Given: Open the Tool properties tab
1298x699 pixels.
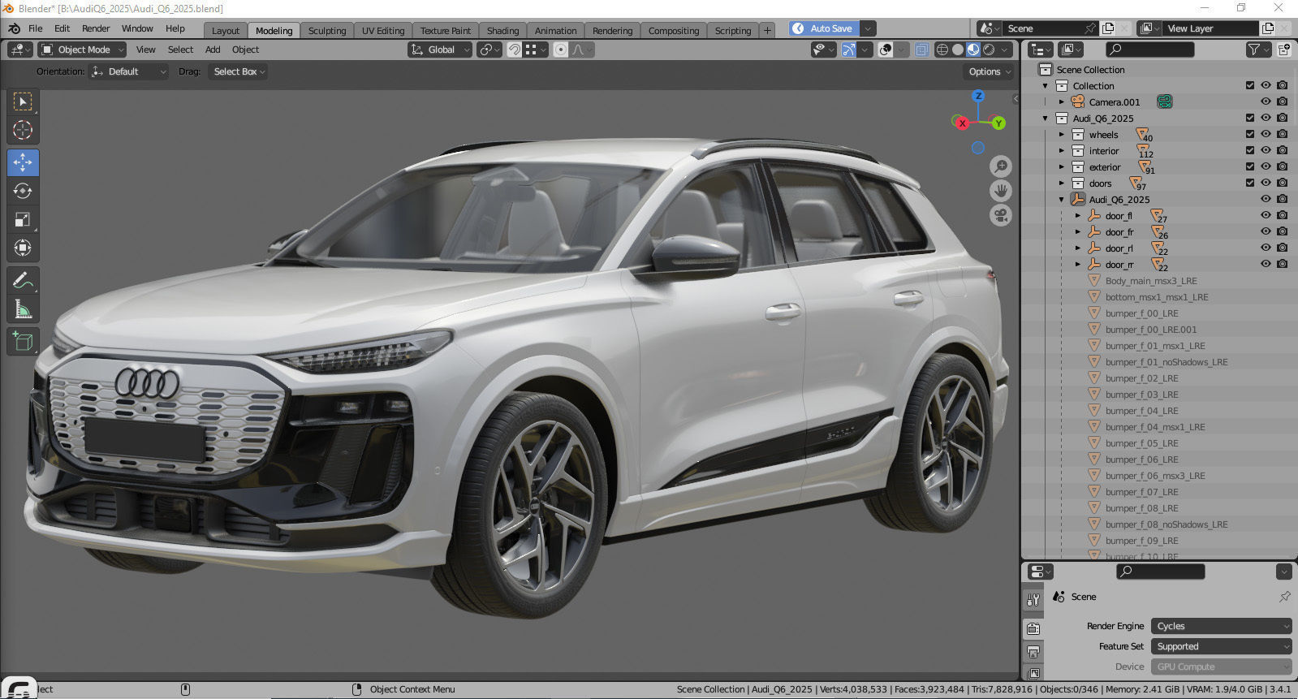Looking at the screenshot, I should 1033,600.
